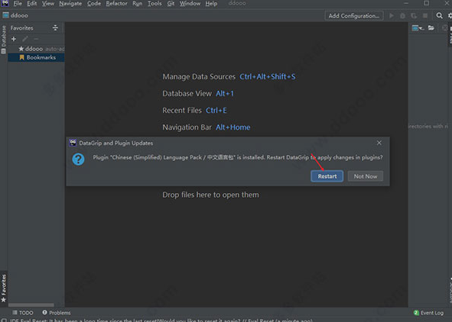Close the DataGrip and Plugin Updates dialog
The image size is (452, 322).
(x=379, y=143)
